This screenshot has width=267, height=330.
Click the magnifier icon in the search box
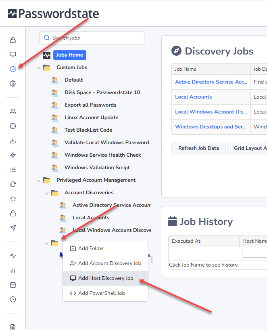pos(47,38)
